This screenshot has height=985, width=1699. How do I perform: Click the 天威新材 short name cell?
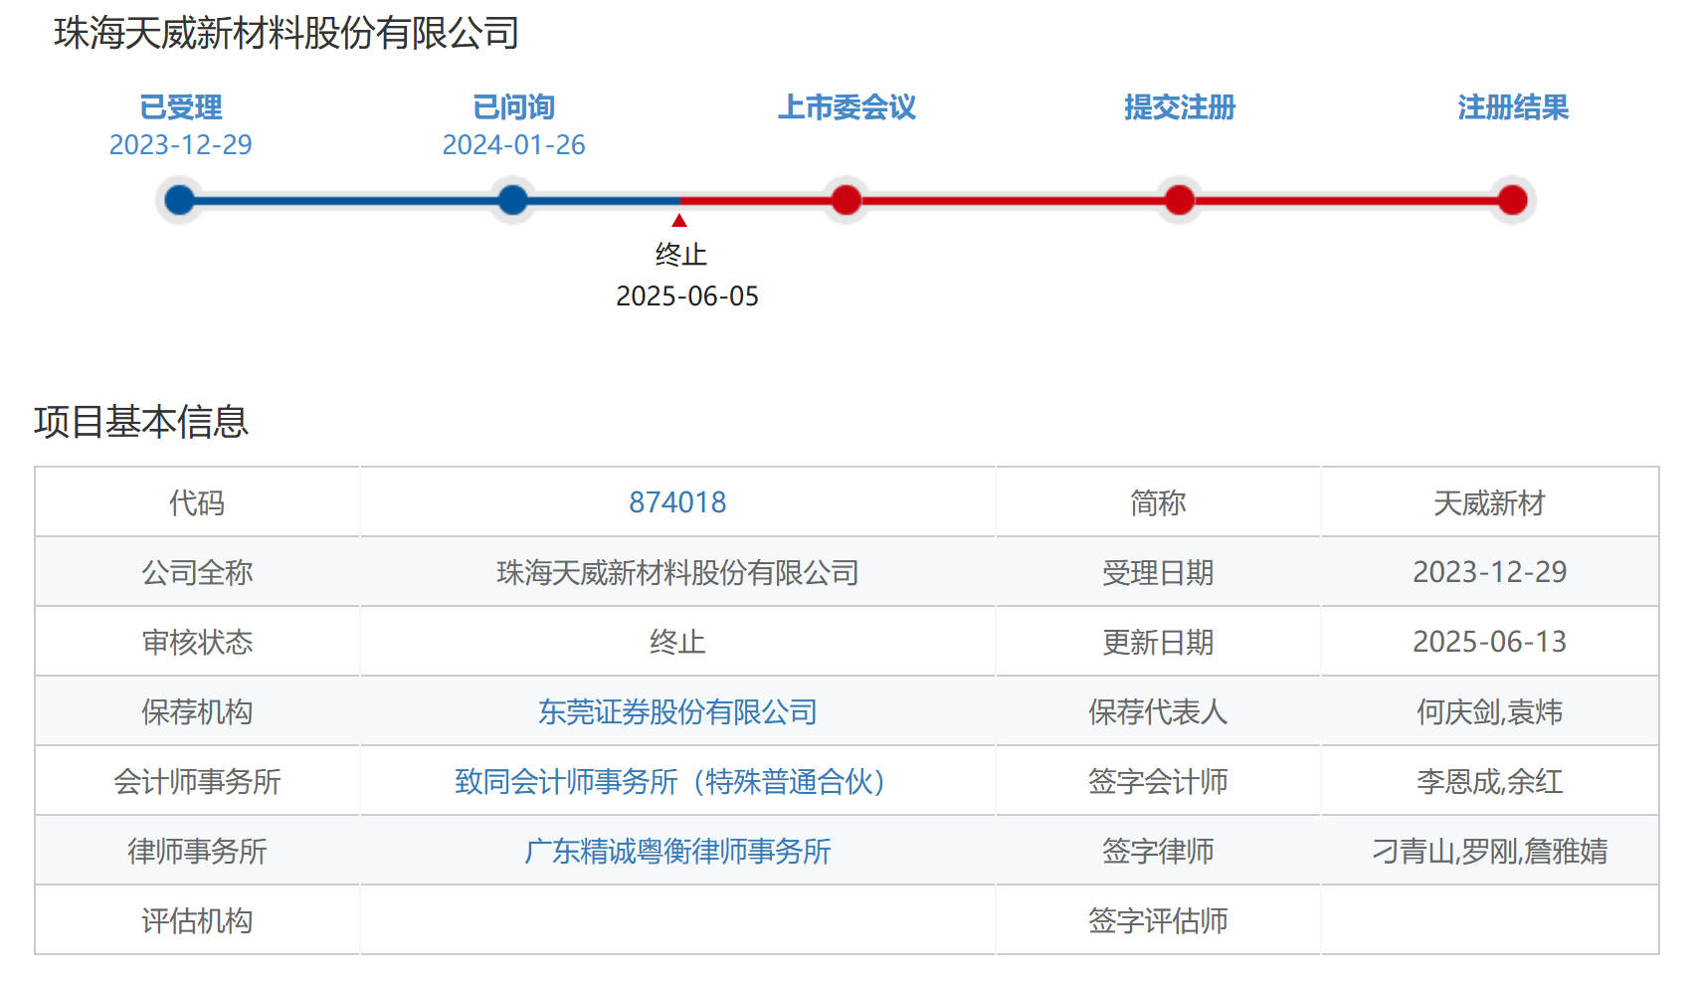pos(1489,502)
